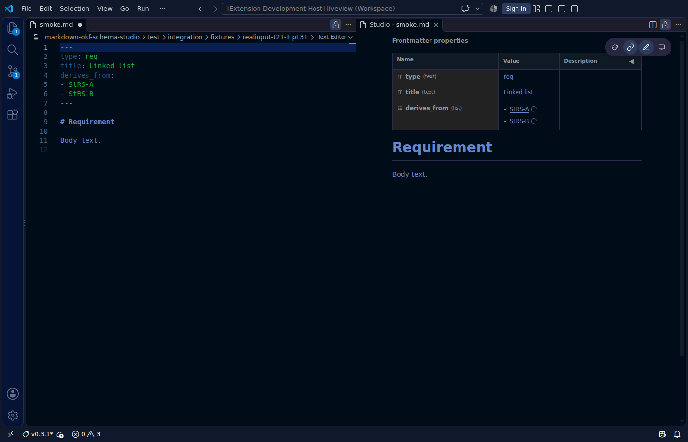688x442 pixels.
Task: Open Source Control view in activity bar
Action: tap(13, 71)
